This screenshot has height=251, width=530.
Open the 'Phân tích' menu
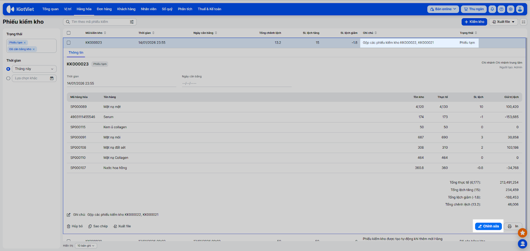pyautogui.click(x=185, y=9)
